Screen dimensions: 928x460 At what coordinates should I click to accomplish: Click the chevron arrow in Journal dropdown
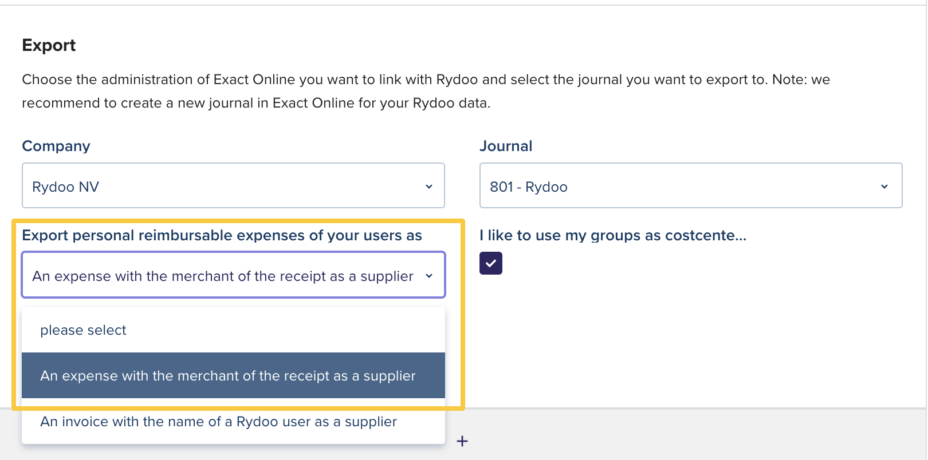tap(884, 187)
